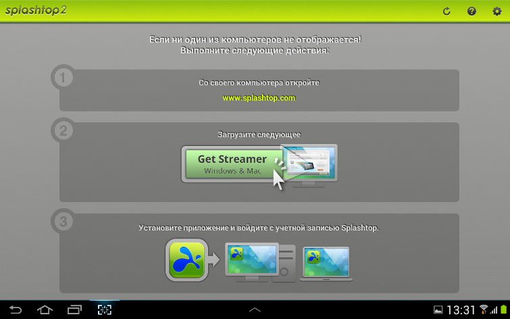Click the Get Streamer button
This screenshot has width=510, height=319.
point(232,164)
